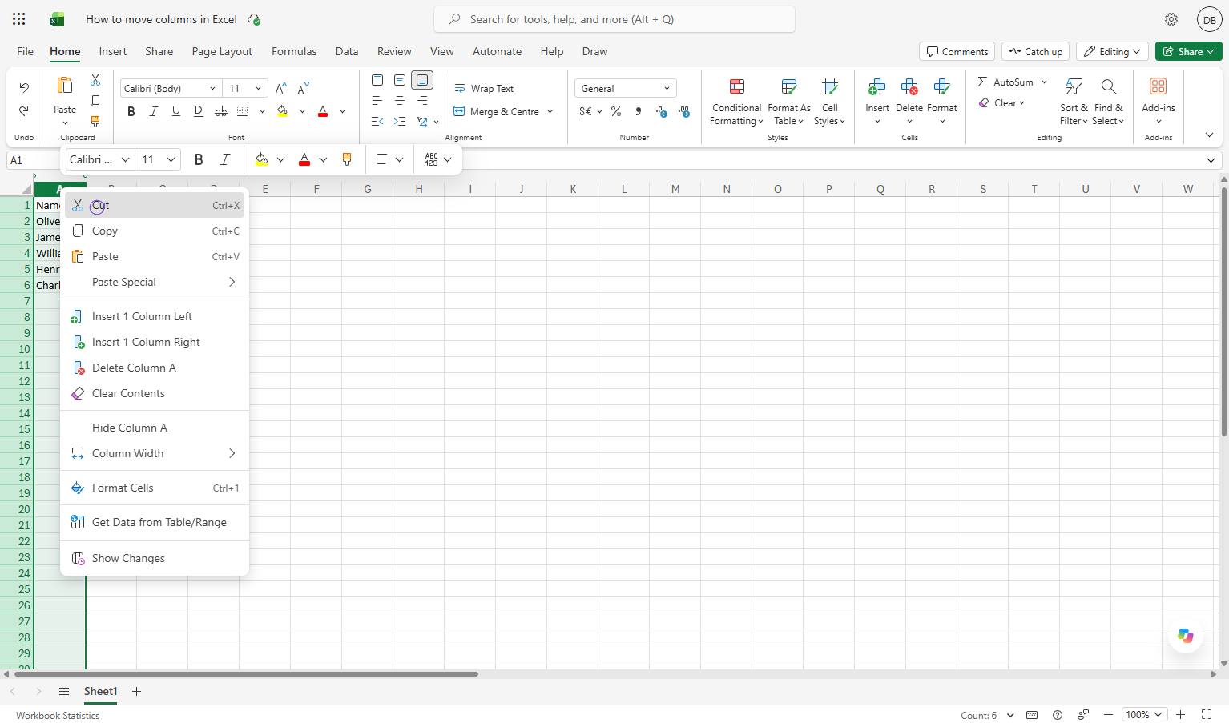Open the ribbon font size dropdown

[258, 89]
